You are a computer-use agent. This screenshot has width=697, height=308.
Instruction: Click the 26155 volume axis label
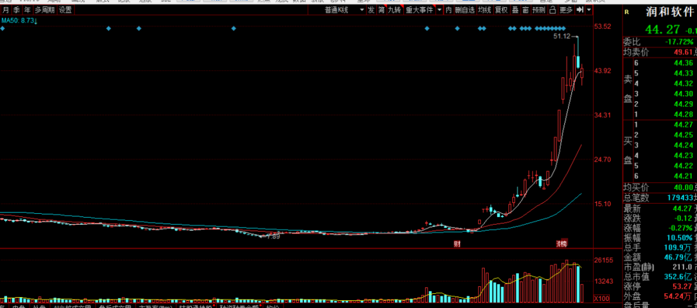tap(603, 260)
